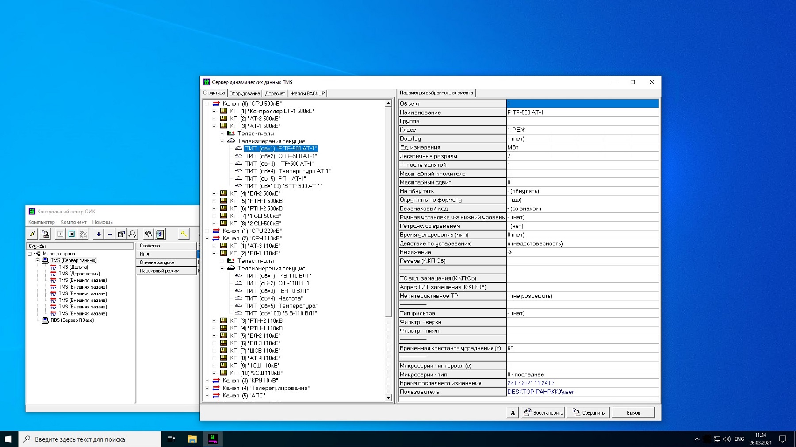Click the footprints toolbar icon
The image size is (796, 447).
tap(149, 234)
